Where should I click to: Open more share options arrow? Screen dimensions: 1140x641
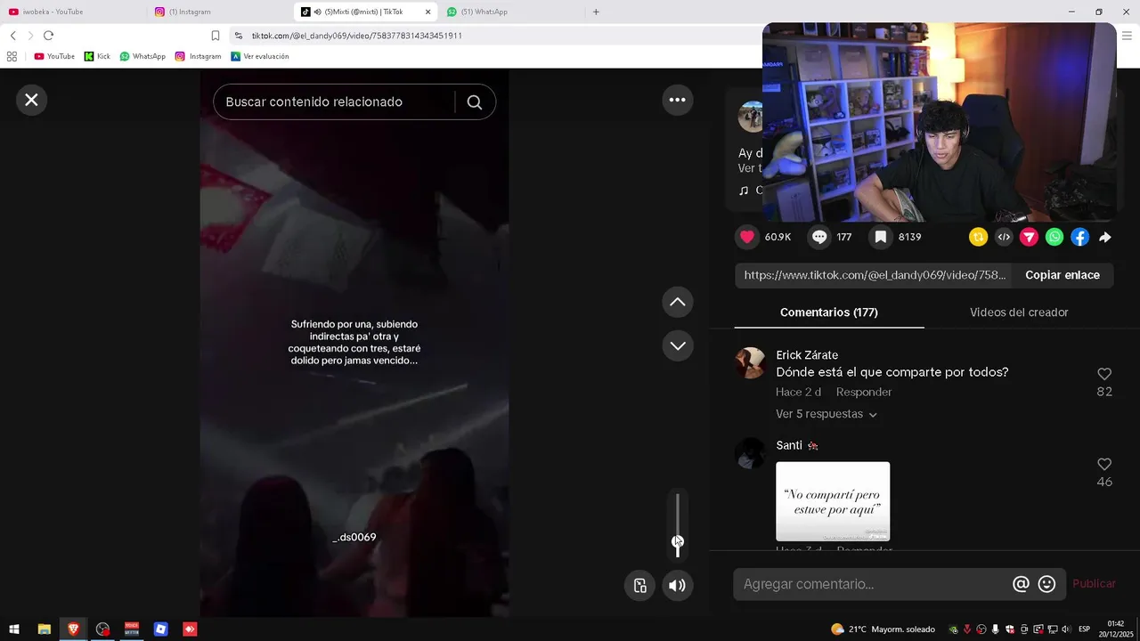pos(1105,238)
